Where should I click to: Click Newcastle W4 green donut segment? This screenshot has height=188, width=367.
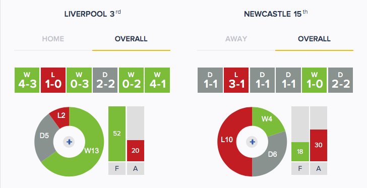tap(267, 119)
